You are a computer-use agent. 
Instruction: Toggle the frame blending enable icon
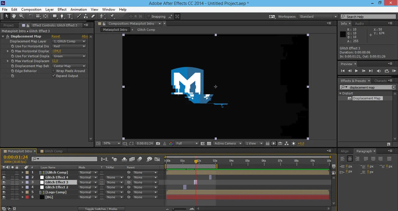132,159
